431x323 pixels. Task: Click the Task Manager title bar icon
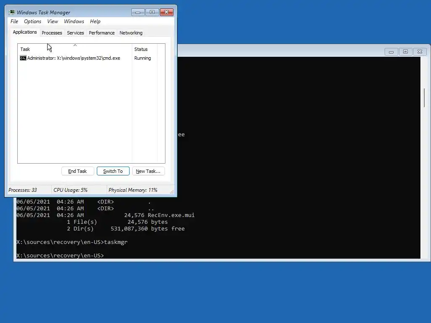(12, 12)
